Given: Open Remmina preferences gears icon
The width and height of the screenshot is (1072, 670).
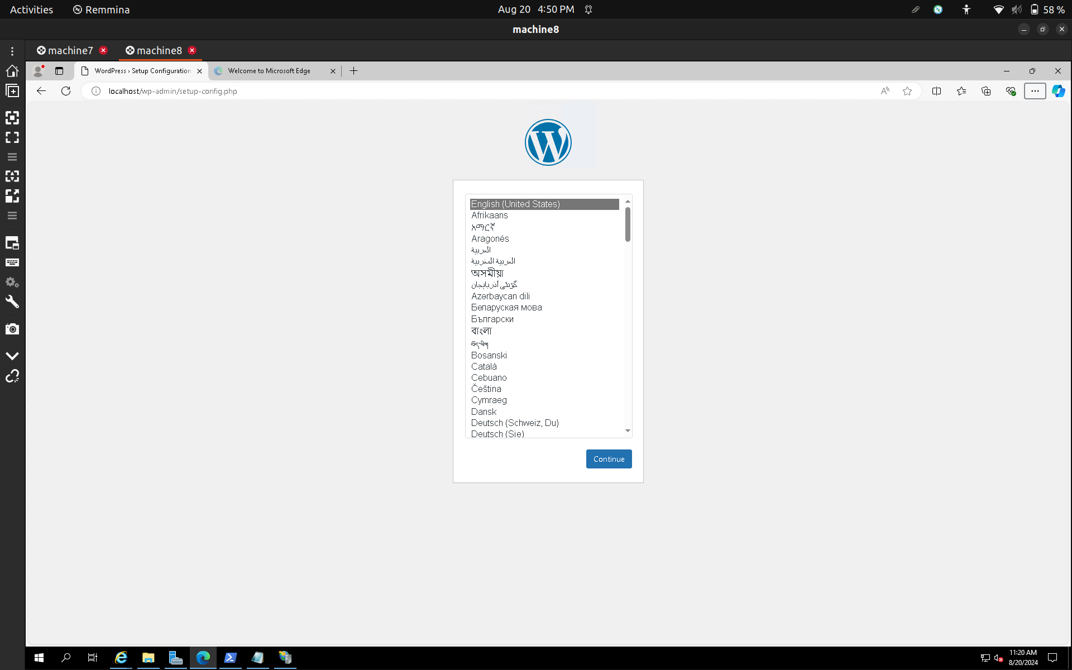Looking at the screenshot, I should click(x=12, y=282).
